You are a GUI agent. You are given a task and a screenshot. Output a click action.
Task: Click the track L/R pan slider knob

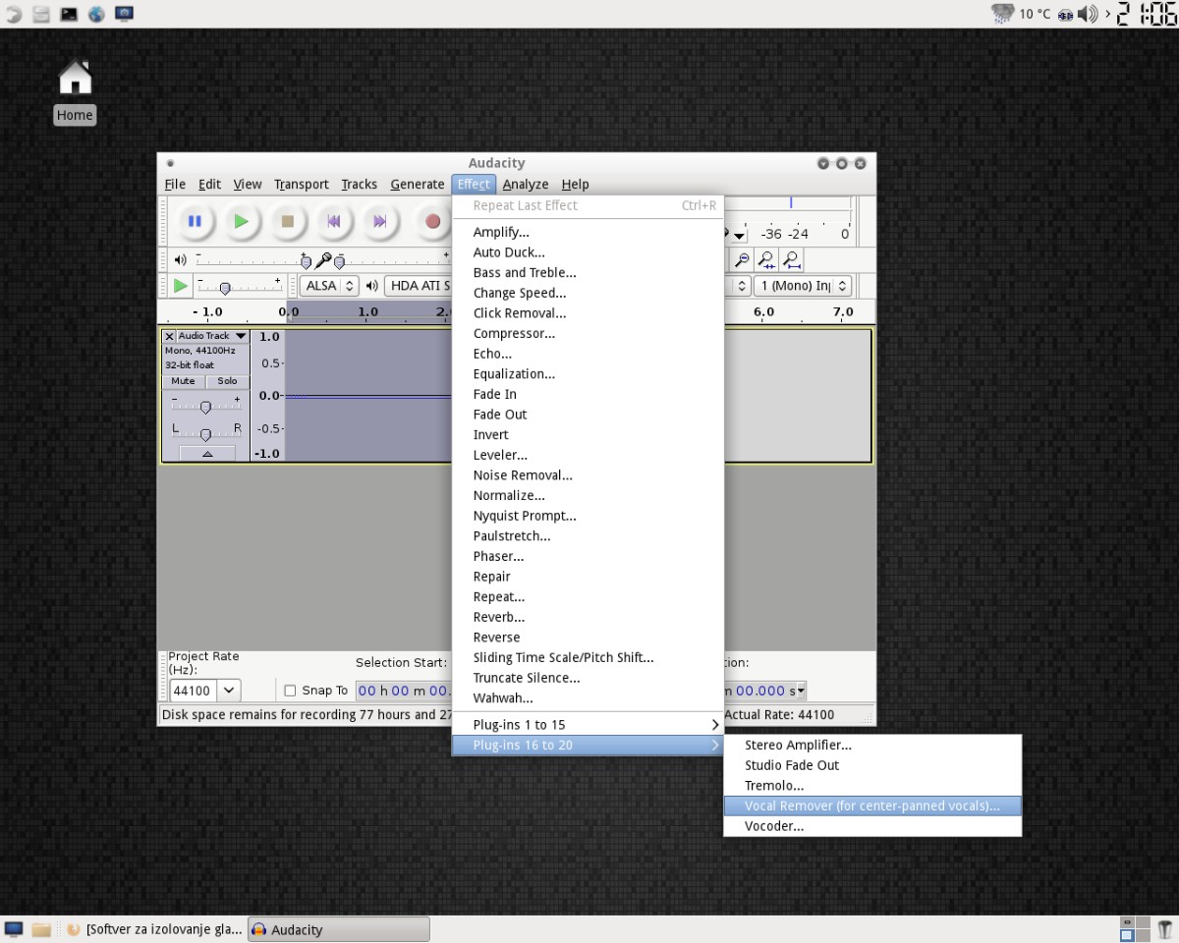(205, 434)
